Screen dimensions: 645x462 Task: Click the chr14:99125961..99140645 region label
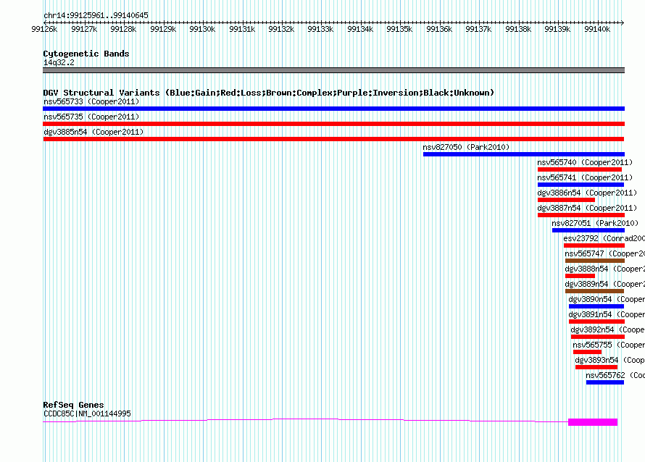click(96, 15)
